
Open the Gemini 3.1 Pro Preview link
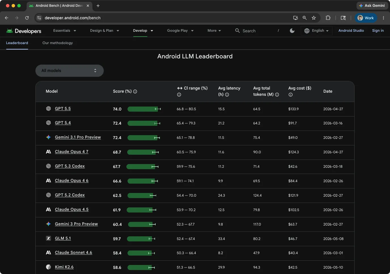point(78,137)
